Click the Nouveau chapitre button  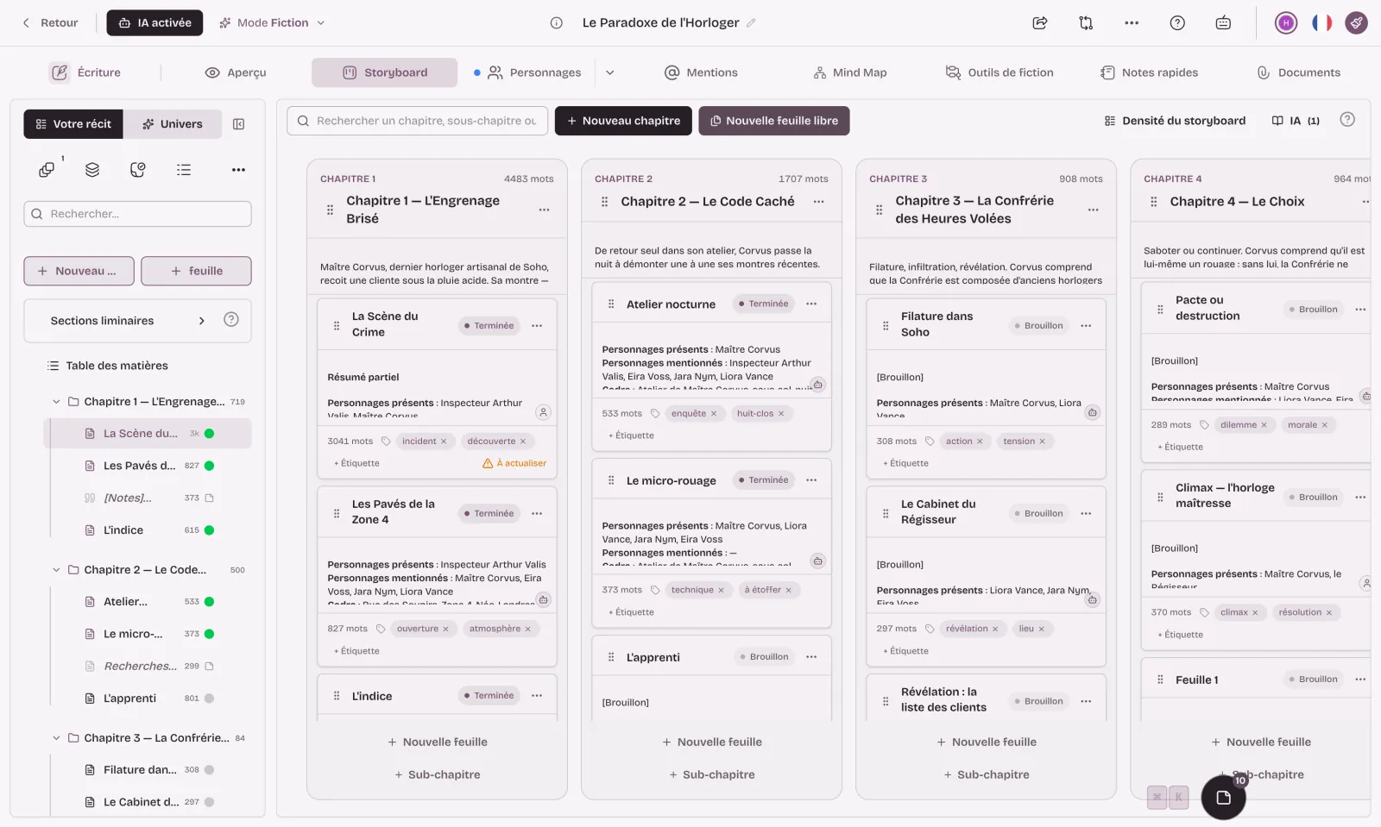point(623,121)
